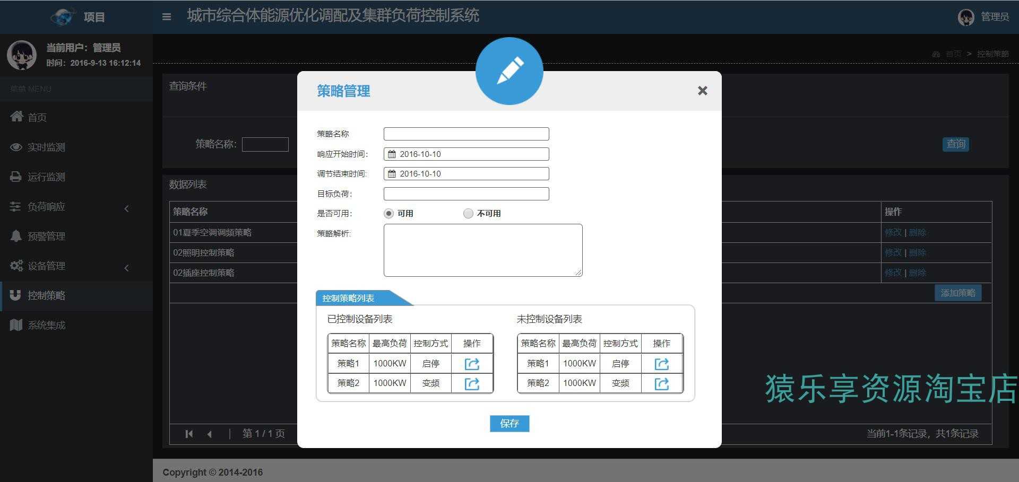Click 最高负荷 header in 已控制设备列表
Image resolution: width=1019 pixels, height=482 pixels.
click(390, 344)
